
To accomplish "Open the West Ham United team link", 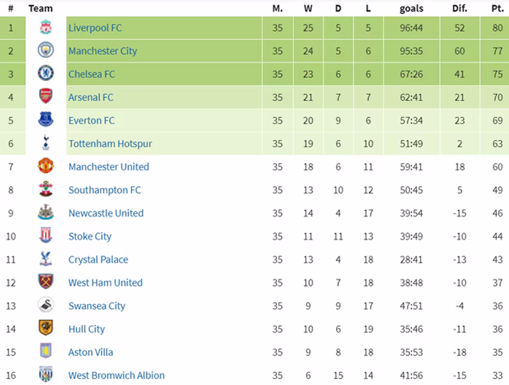I will pyautogui.click(x=105, y=283).
